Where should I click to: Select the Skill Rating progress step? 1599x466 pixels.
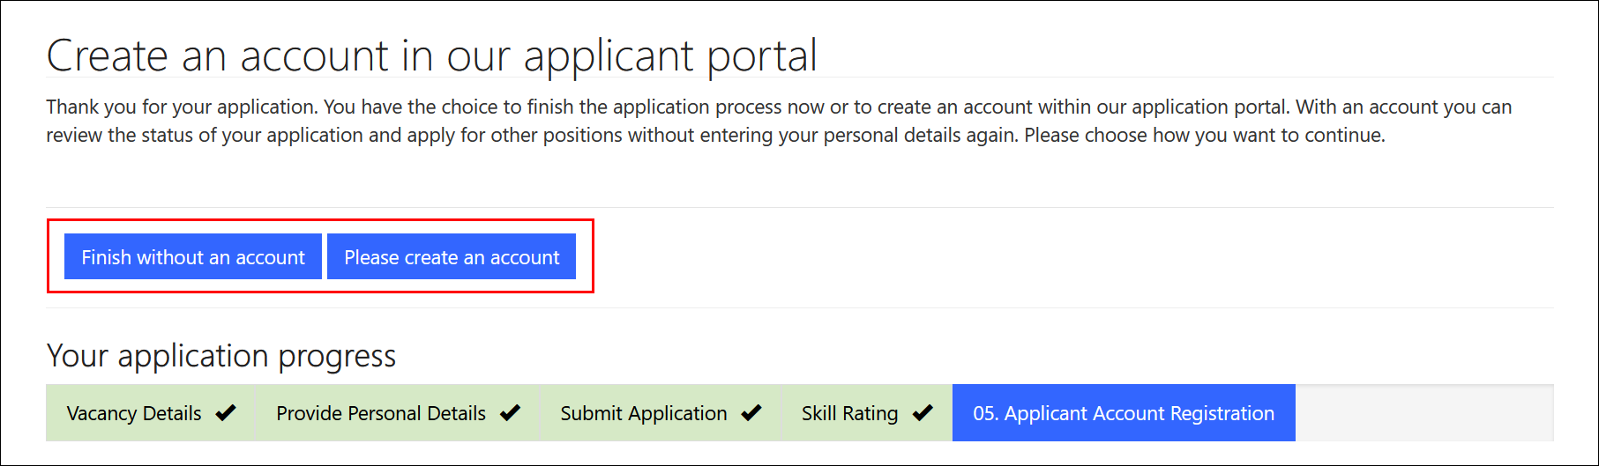click(x=866, y=413)
